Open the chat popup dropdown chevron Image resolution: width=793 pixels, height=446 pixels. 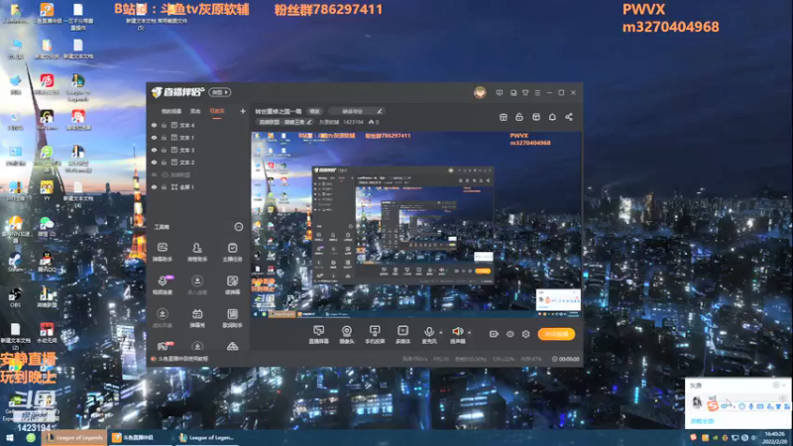click(x=784, y=386)
